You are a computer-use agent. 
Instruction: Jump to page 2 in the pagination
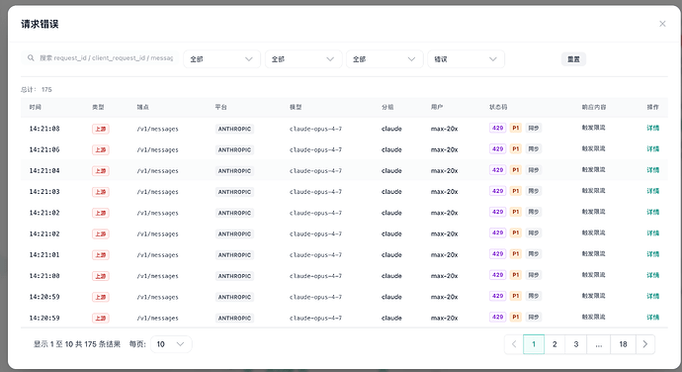pos(554,344)
